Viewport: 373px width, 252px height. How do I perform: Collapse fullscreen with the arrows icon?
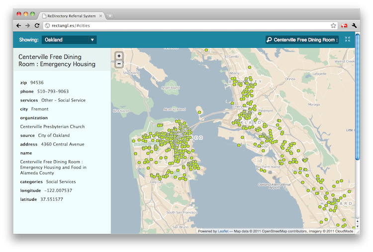(348, 39)
